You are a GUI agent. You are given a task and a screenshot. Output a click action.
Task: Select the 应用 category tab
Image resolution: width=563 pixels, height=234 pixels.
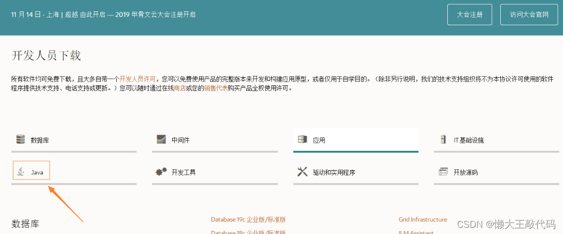[356, 140]
